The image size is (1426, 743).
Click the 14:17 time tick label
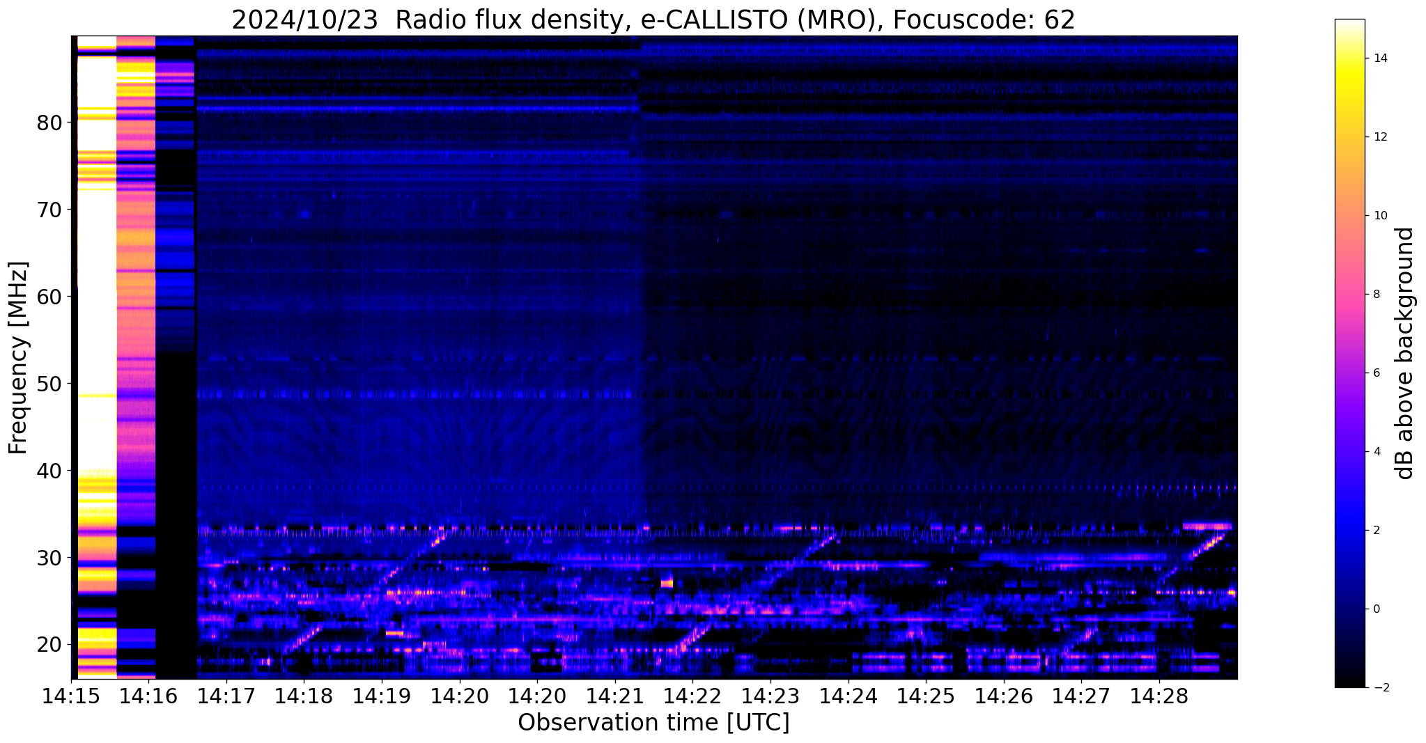point(226,697)
